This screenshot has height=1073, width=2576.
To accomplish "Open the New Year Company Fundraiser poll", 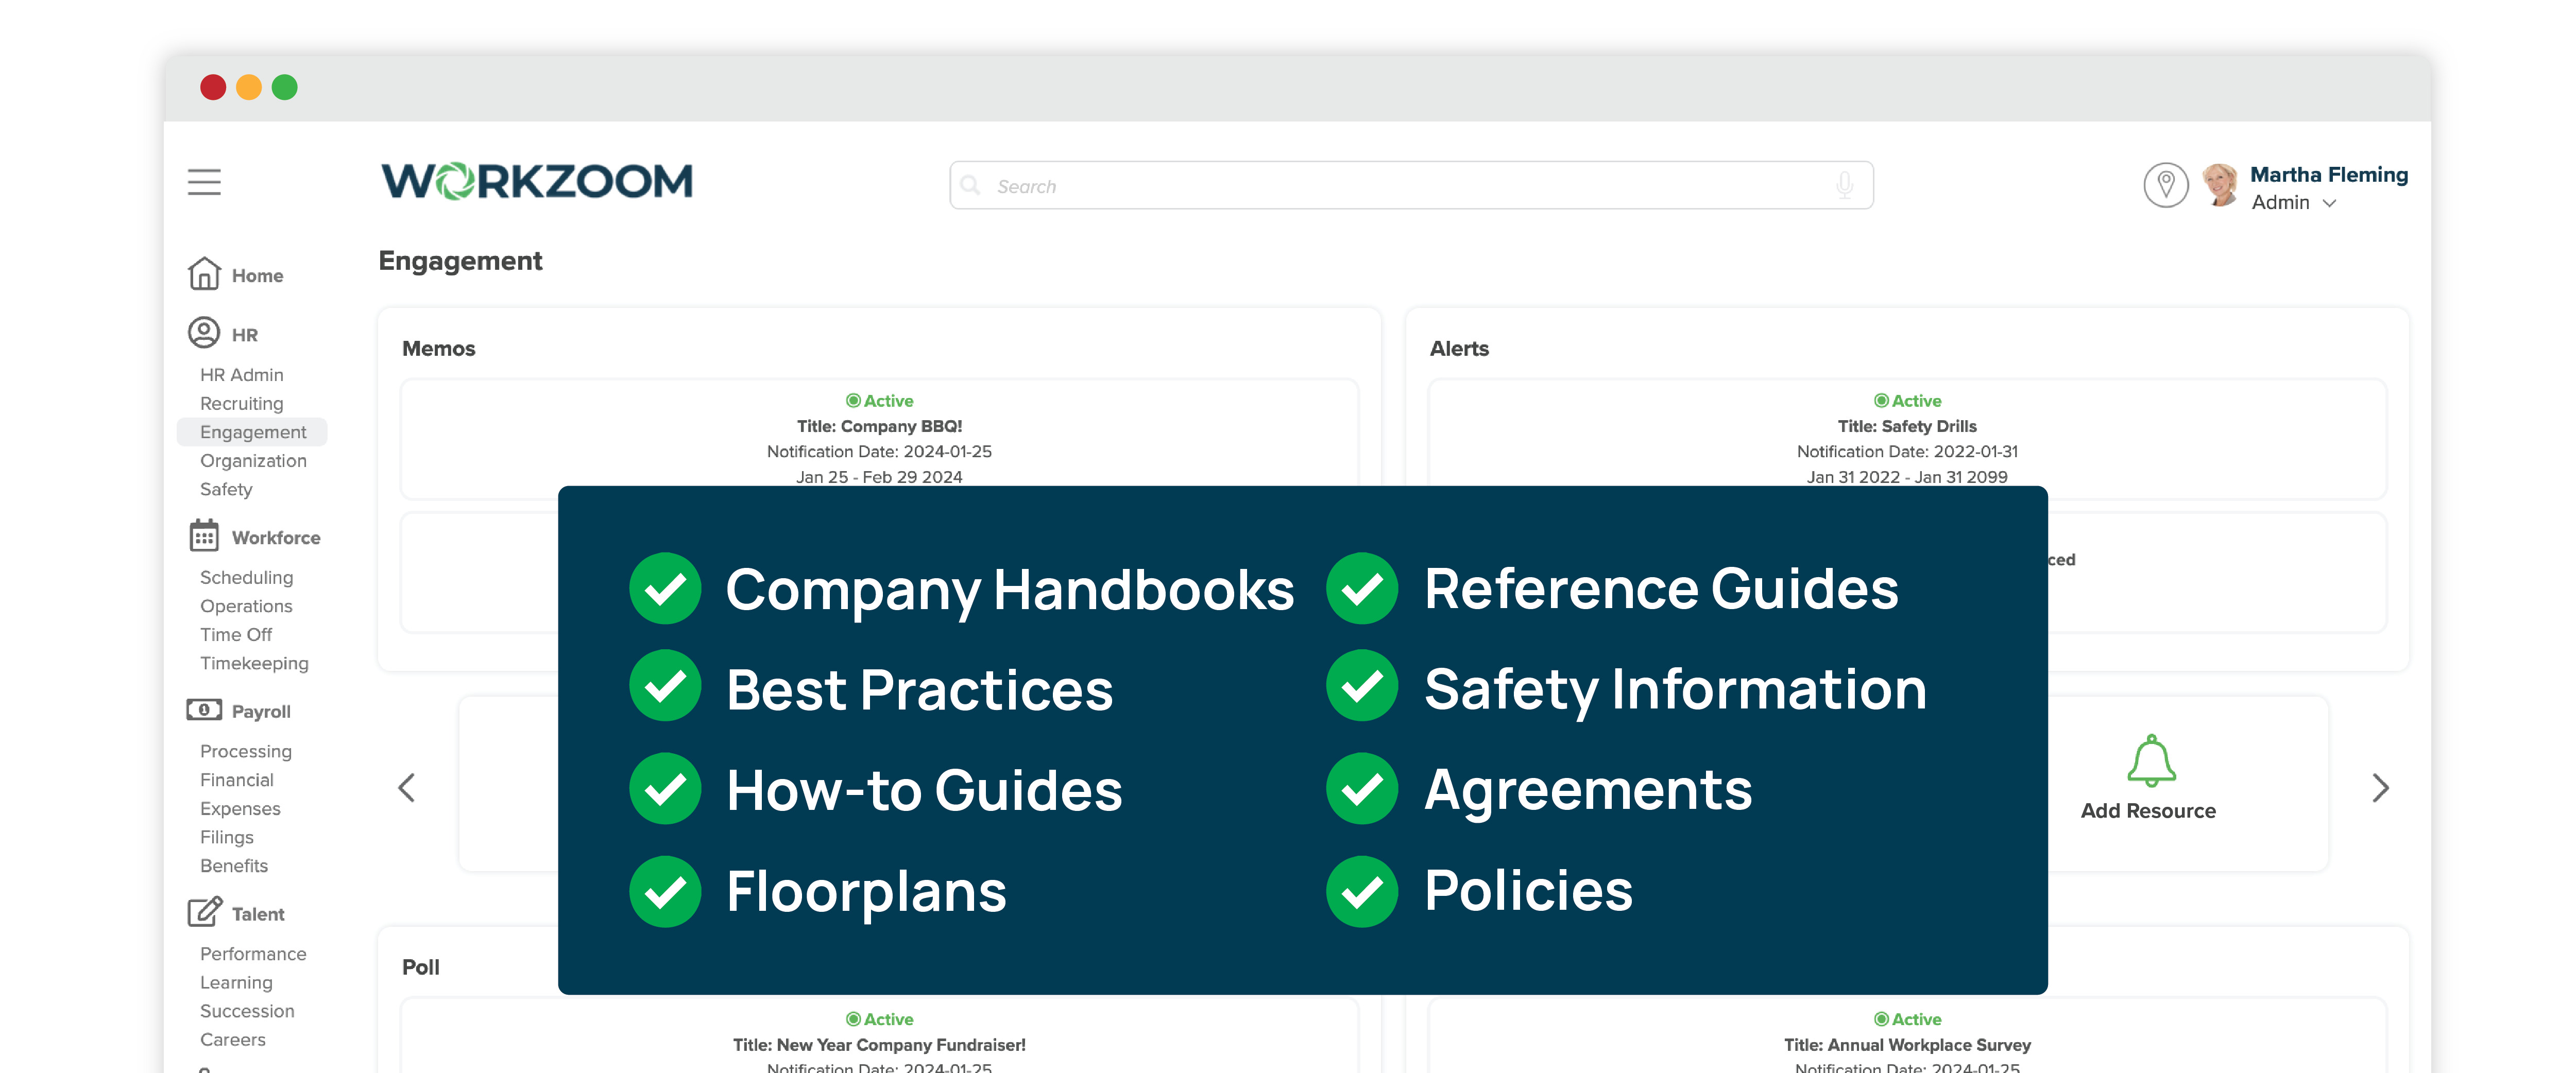I will [879, 1036].
